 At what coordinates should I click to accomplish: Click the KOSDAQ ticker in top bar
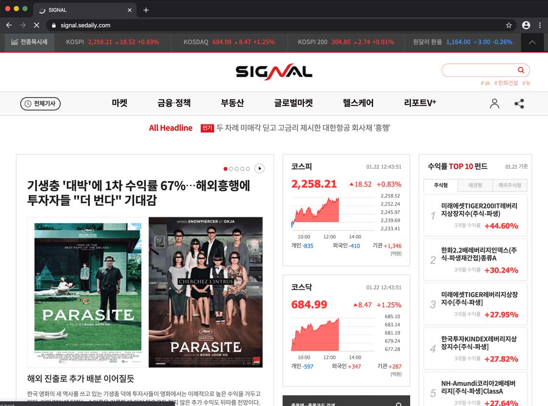[x=229, y=42]
